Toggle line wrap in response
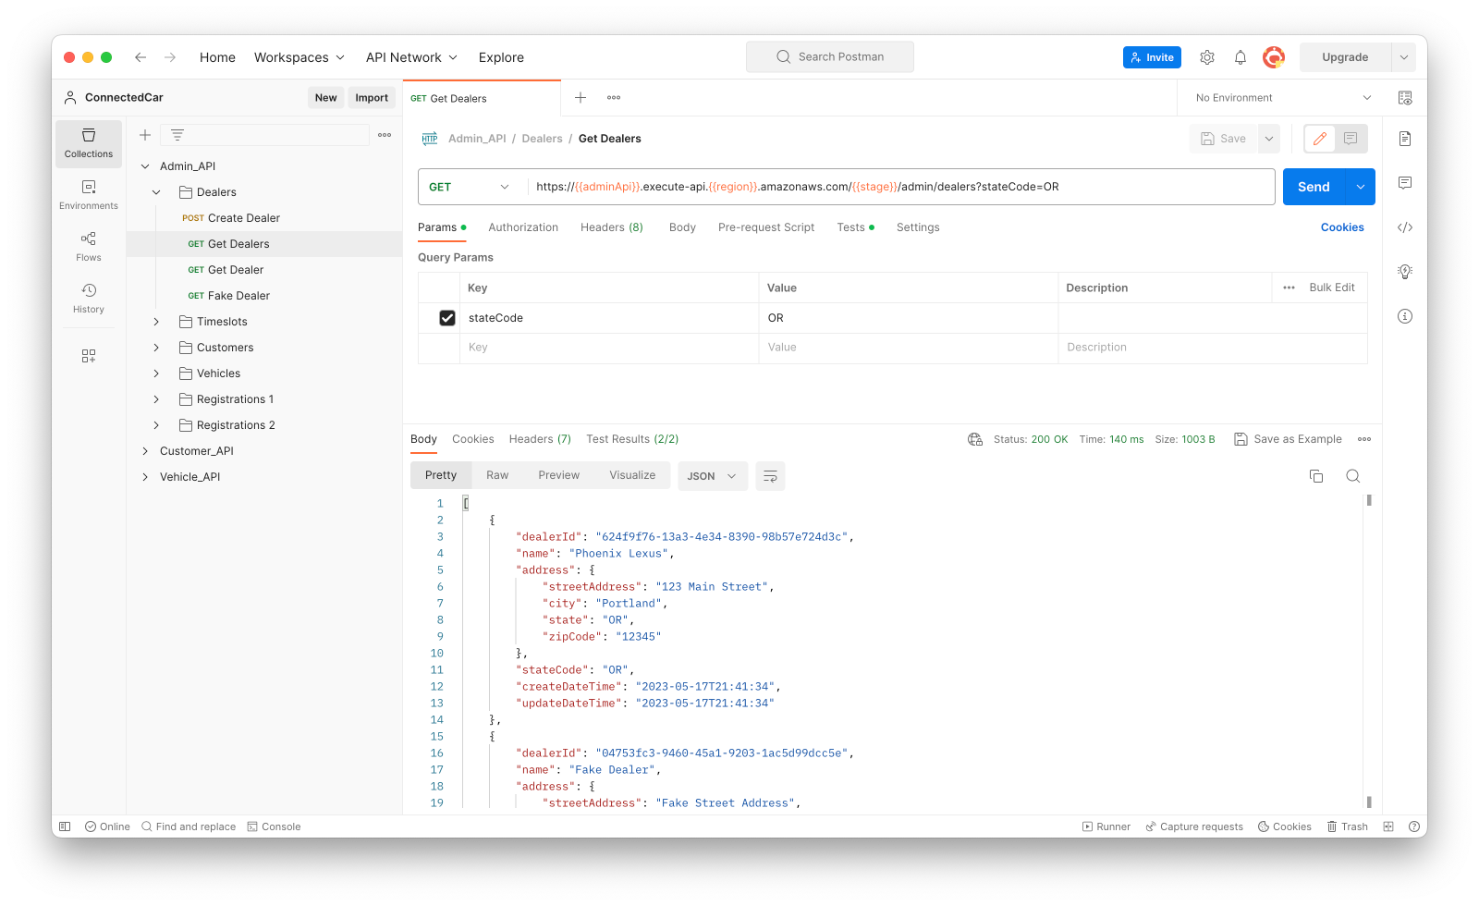 [770, 476]
